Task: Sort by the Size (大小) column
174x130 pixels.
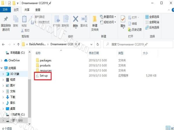Action: coord(145,53)
